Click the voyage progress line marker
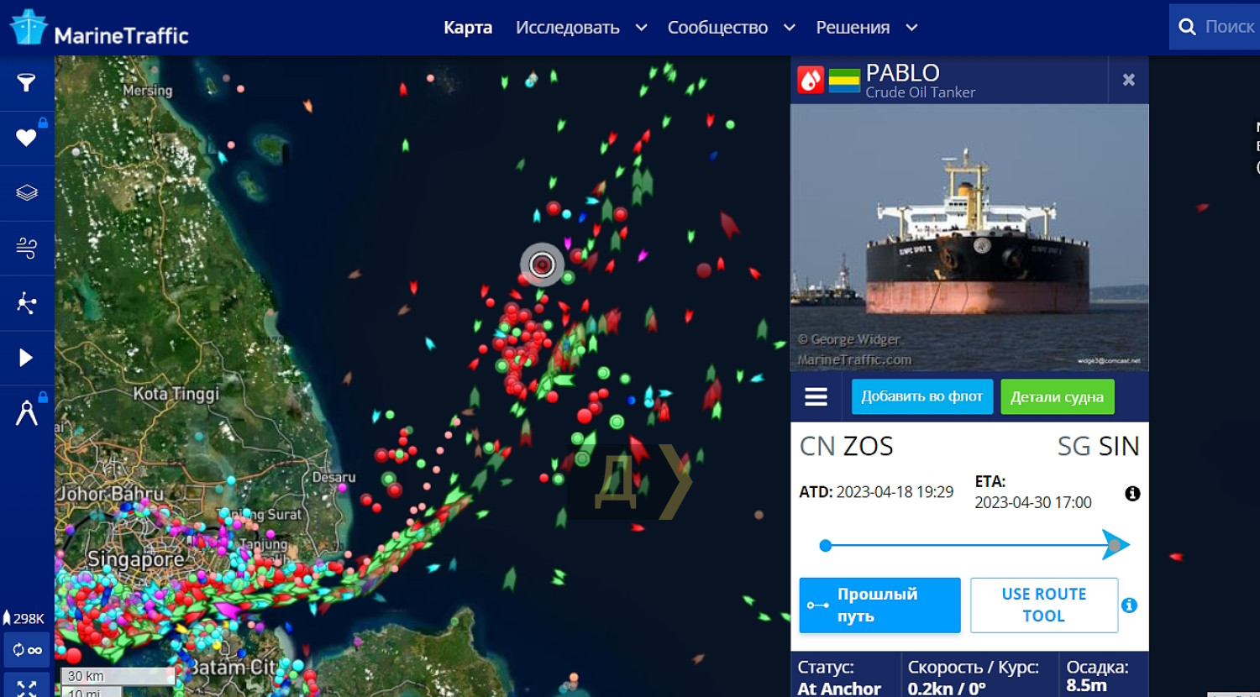1260x697 pixels. [x=1114, y=546]
